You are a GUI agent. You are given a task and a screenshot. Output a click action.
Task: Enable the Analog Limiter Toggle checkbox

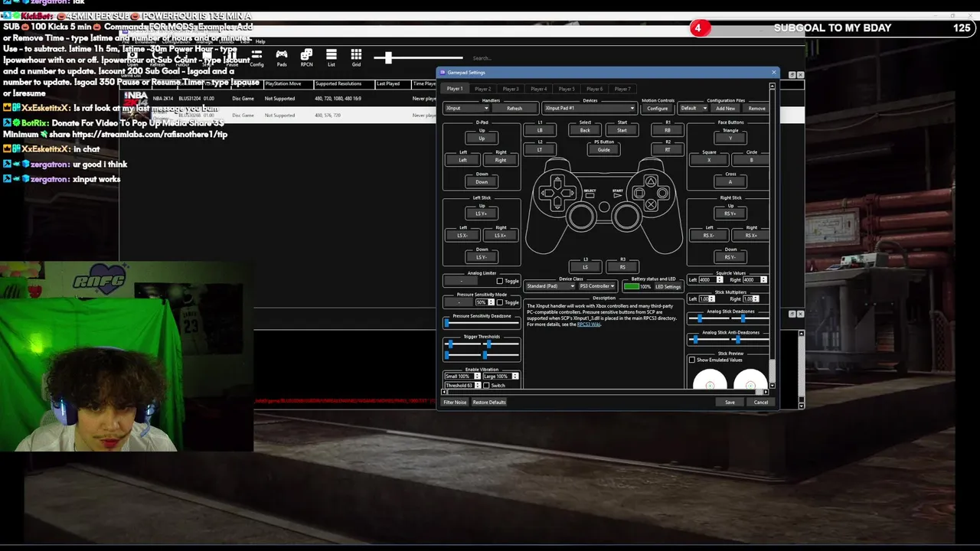500,281
